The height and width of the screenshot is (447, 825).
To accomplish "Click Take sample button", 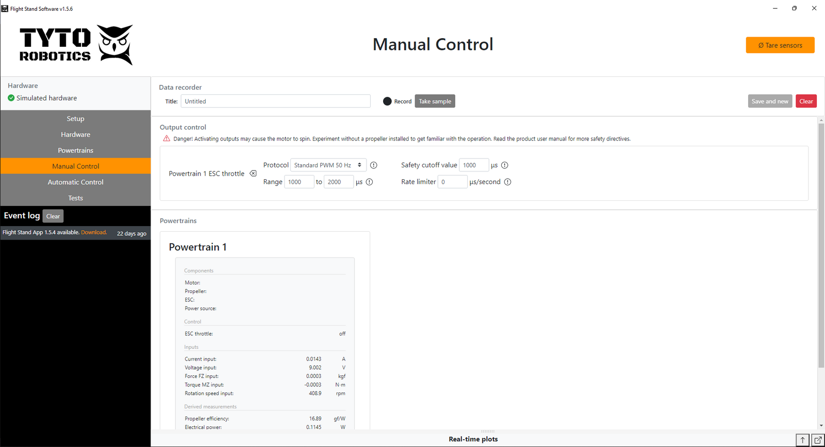I will click(435, 101).
